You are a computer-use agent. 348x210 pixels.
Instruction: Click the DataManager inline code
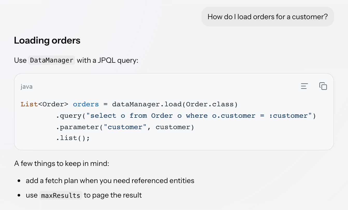(52, 60)
